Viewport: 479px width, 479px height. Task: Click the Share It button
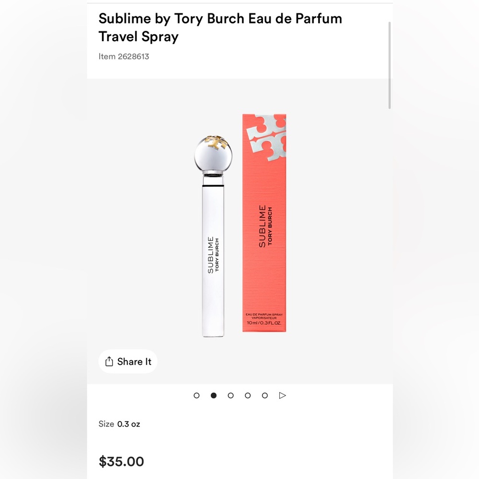(128, 362)
